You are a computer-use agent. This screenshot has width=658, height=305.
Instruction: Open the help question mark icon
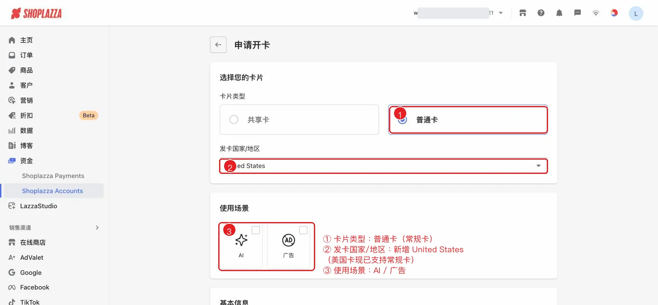pyautogui.click(x=541, y=13)
